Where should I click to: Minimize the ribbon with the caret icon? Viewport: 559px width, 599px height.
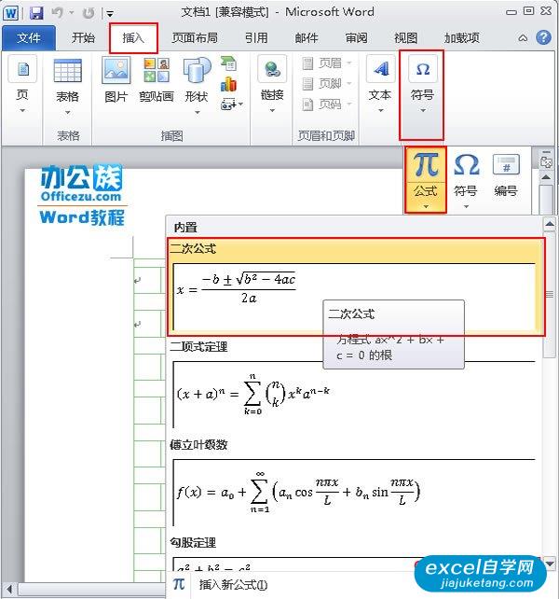pos(523,38)
